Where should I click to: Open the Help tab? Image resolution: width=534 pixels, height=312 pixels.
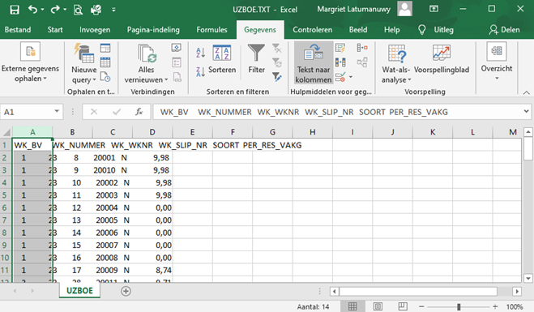coord(391,30)
